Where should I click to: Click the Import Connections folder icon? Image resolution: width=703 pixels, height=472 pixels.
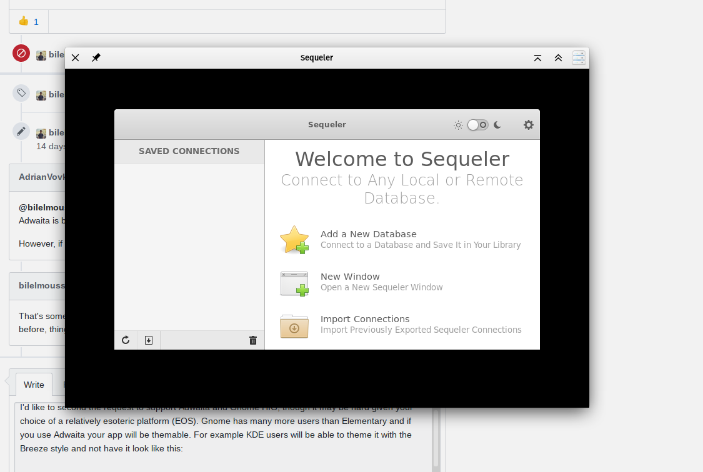[294, 325]
